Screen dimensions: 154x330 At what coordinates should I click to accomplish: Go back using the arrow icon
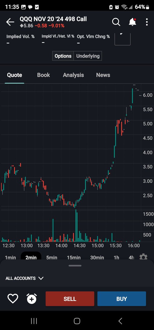(10, 22)
